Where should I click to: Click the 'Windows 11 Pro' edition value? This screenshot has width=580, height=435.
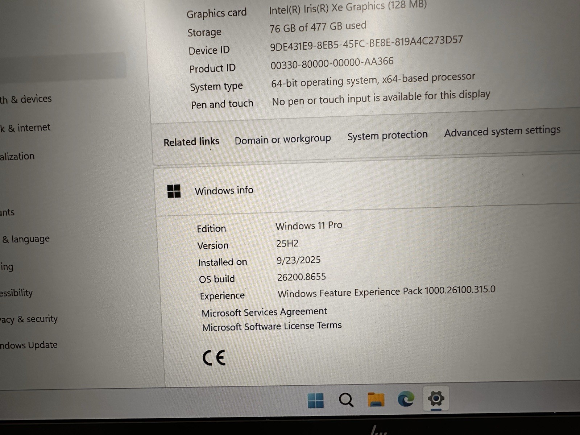coord(309,225)
